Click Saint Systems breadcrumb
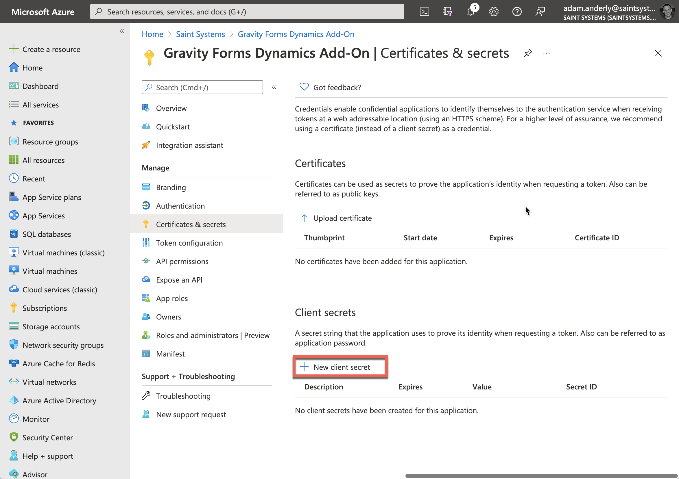Image resolution: width=679 pixels, height=479 pixels. click(200, 34)
